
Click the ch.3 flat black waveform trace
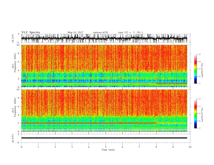[x=104, y=138]
